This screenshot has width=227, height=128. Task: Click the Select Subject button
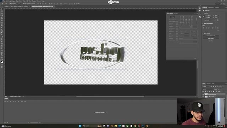click(x=211, y=38)
